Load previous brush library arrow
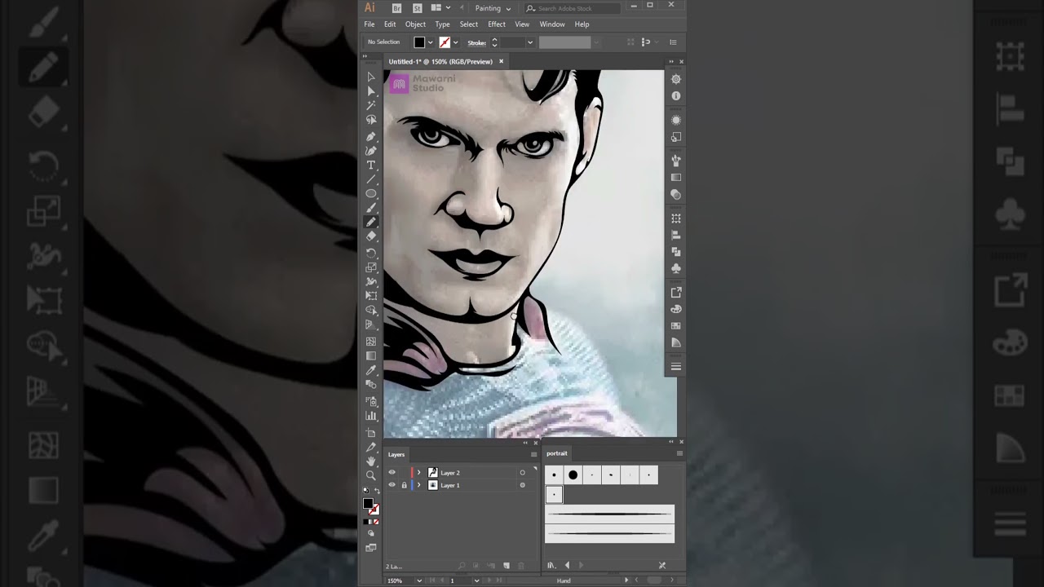This screenshot has height=587, width=1044. [x=567, y=565]
